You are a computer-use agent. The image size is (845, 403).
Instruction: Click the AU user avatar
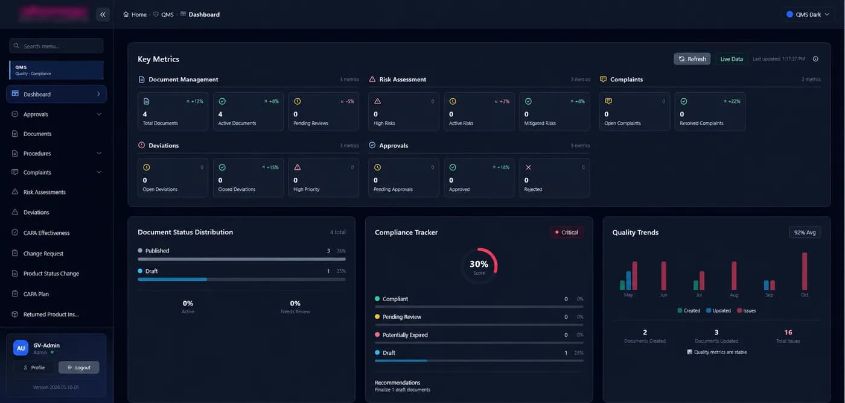tap(21, 348)
